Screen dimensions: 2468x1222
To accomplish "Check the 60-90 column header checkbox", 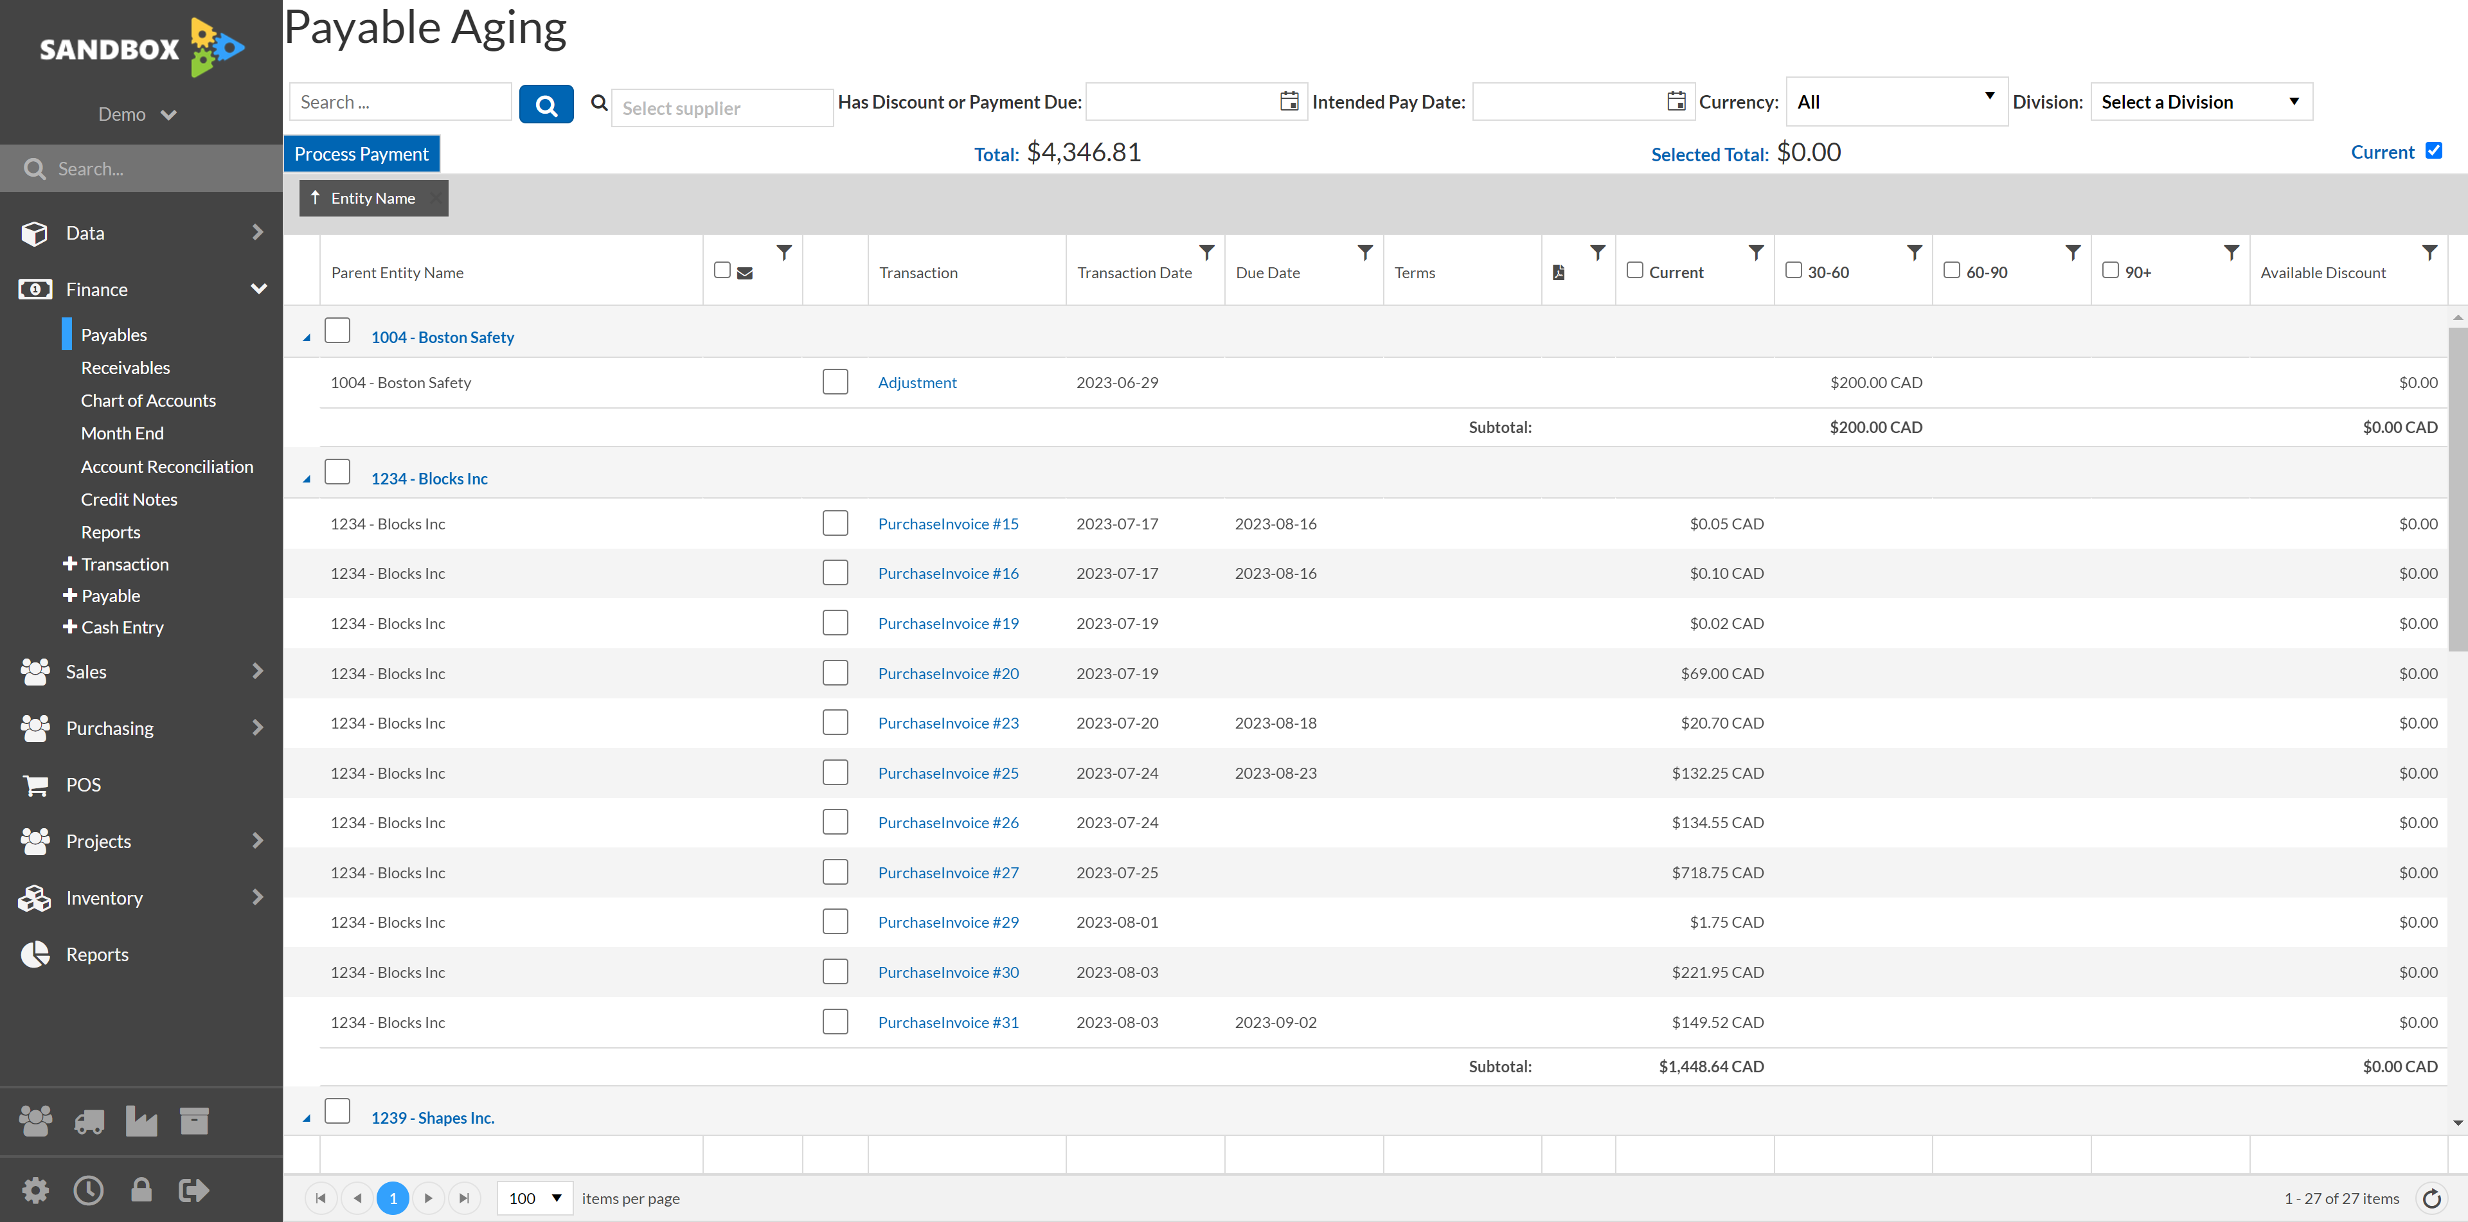I will 1952,270.
